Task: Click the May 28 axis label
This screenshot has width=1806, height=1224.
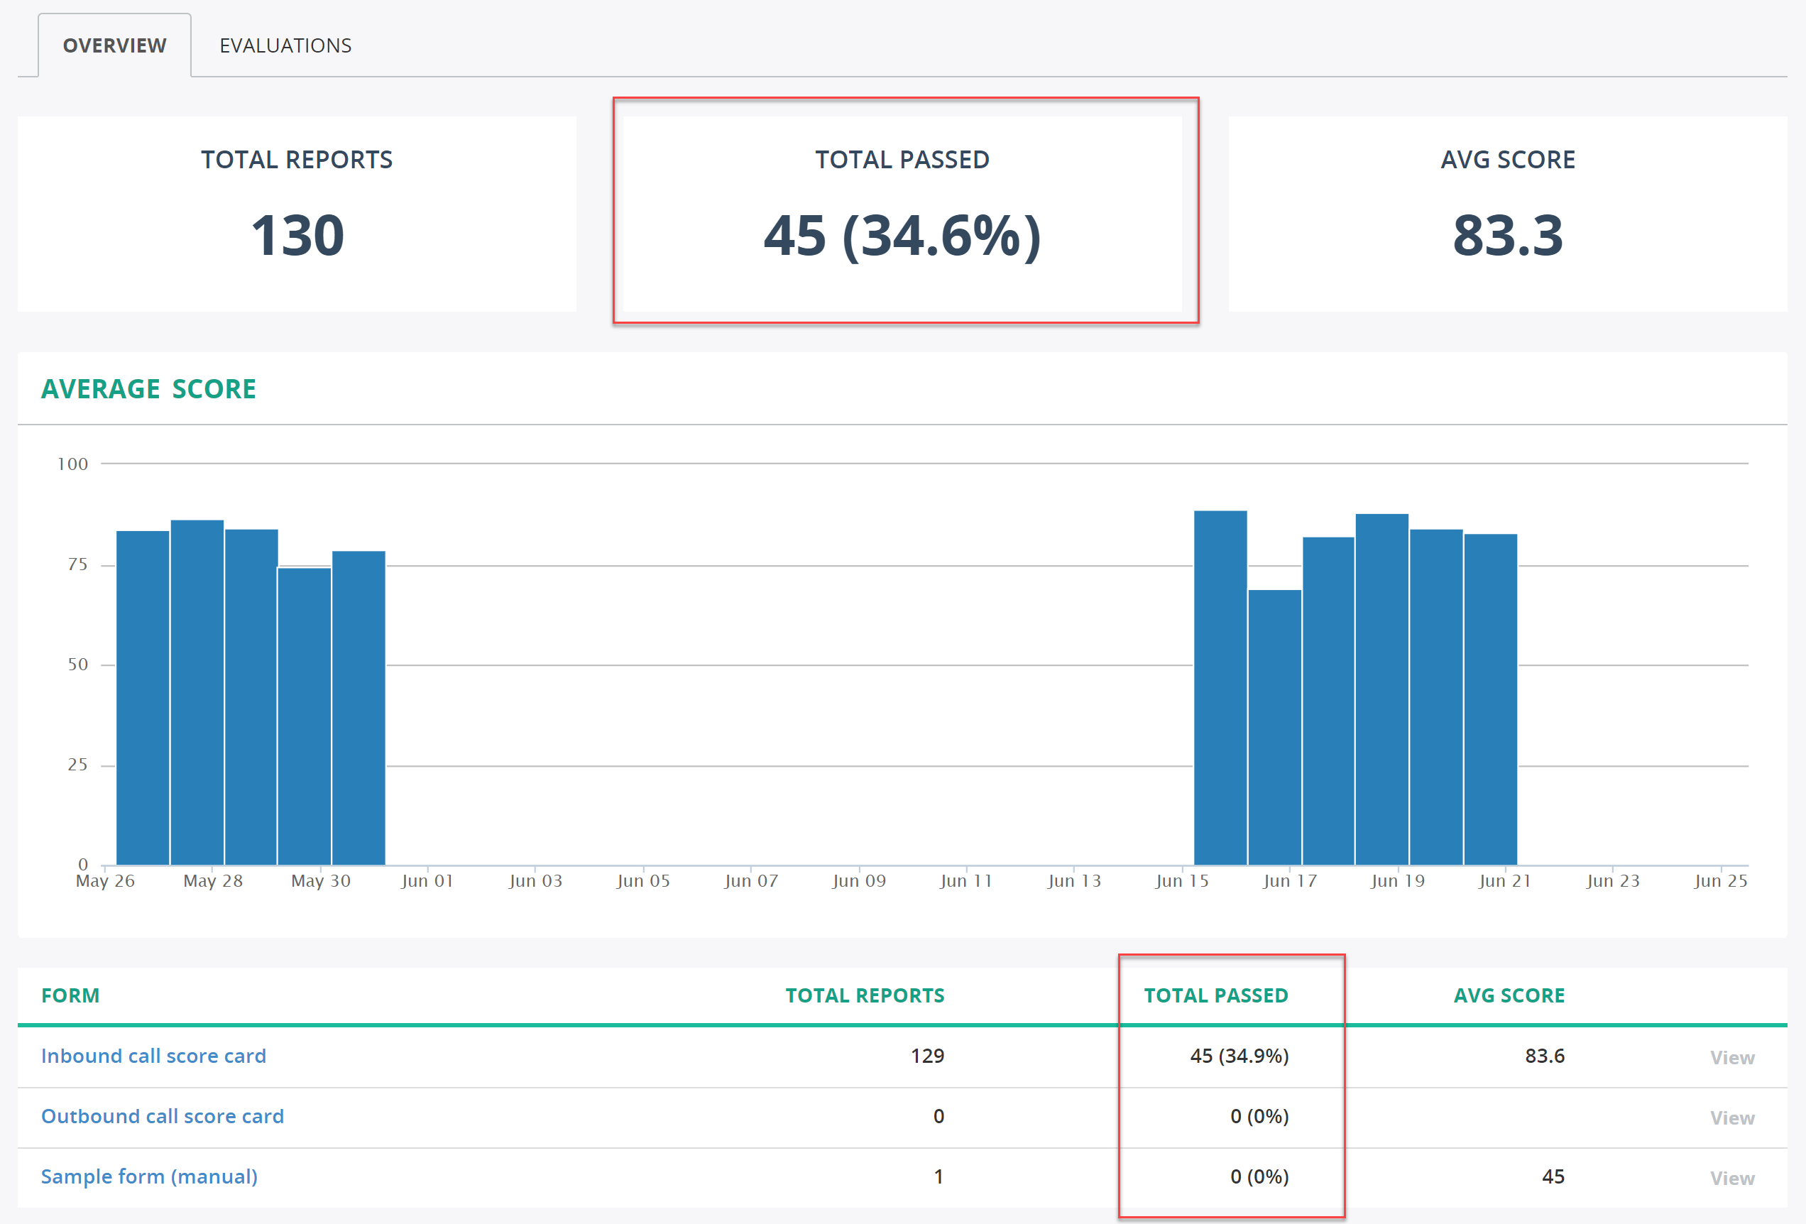Action: coord(213,880)
